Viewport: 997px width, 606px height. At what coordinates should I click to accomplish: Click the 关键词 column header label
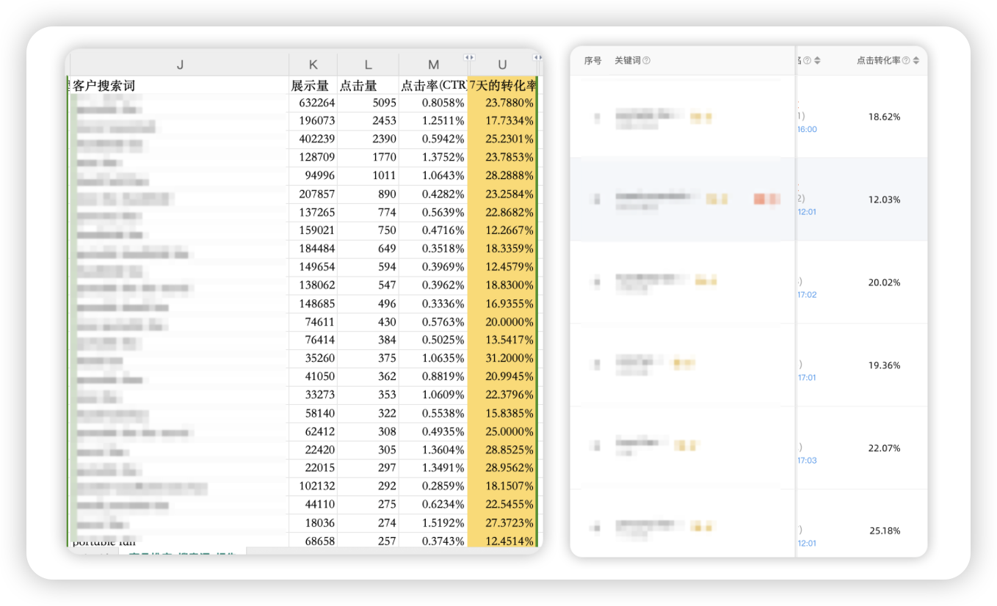(x=628, y=61)
